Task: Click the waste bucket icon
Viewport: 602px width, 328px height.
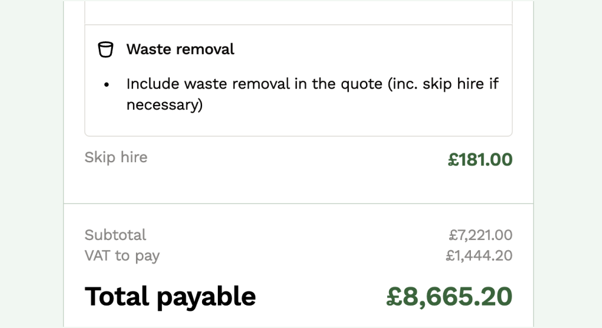Action: click(106, 50)
